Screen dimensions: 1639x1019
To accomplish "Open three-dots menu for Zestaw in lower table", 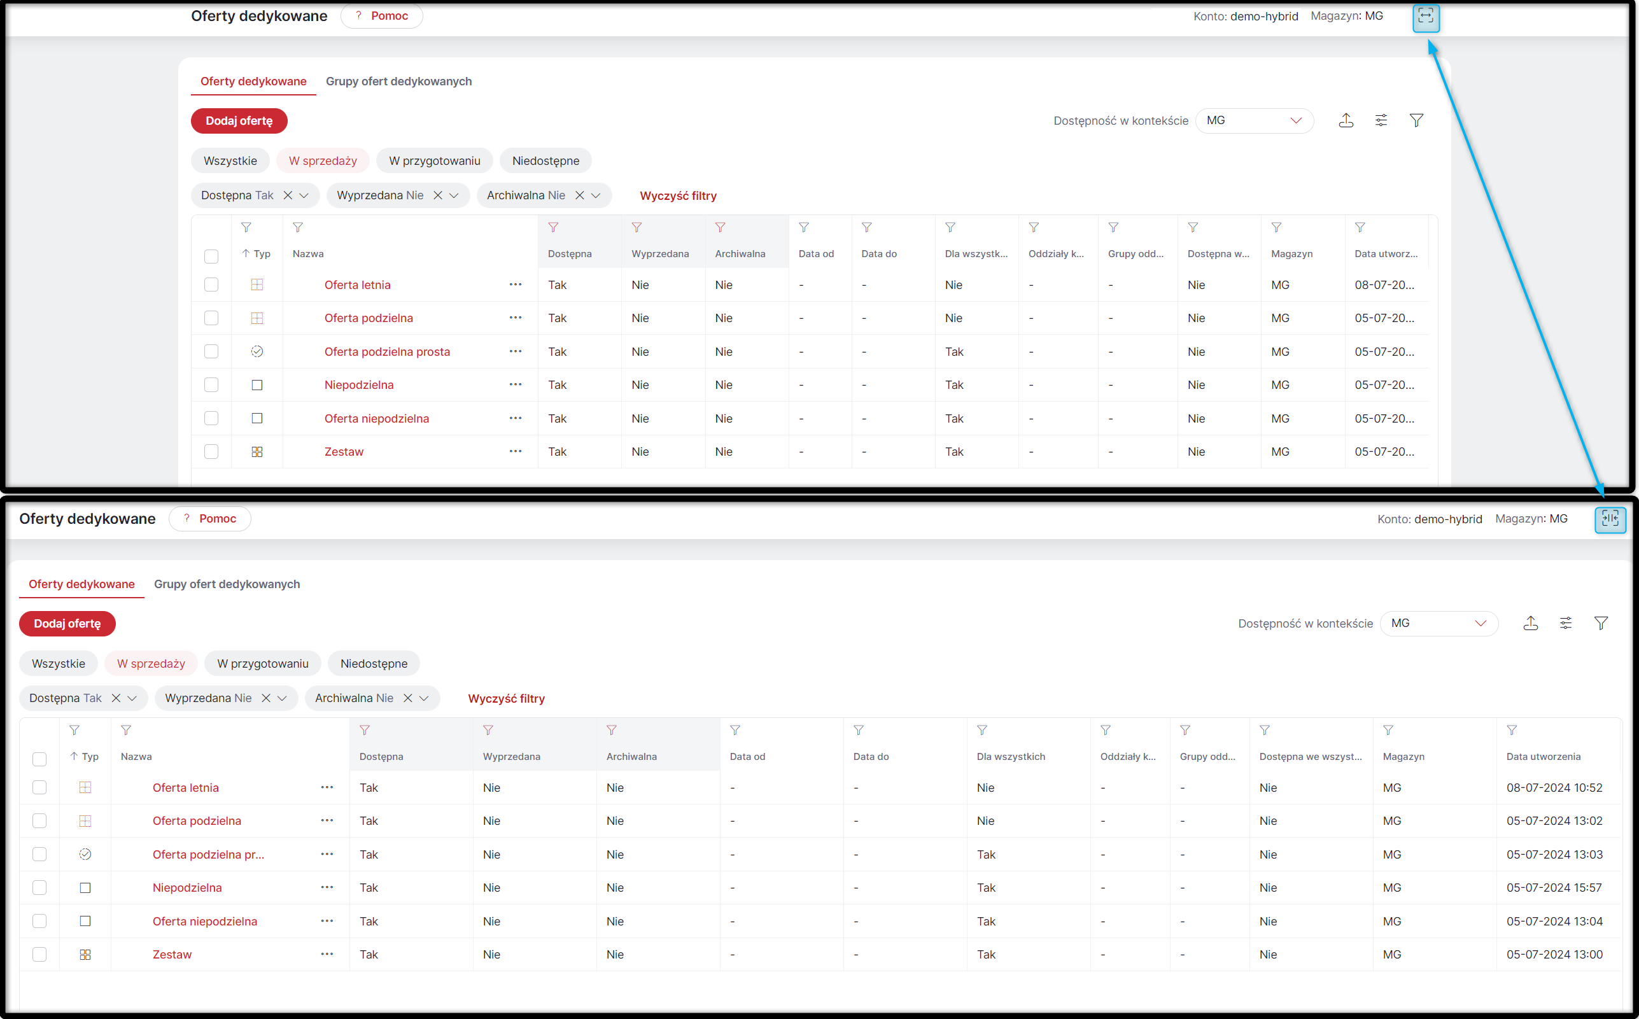I will click(x=327, y=954).
